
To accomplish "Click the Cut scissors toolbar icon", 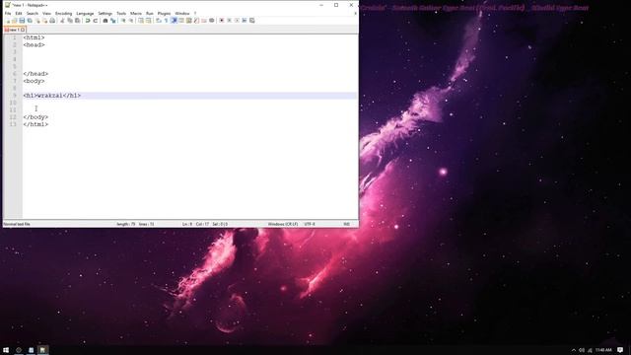I will (x=62, y=21).
